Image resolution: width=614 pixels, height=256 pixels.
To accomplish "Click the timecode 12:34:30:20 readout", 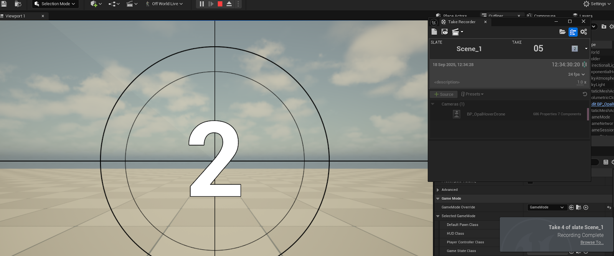I will pos(566,65).
